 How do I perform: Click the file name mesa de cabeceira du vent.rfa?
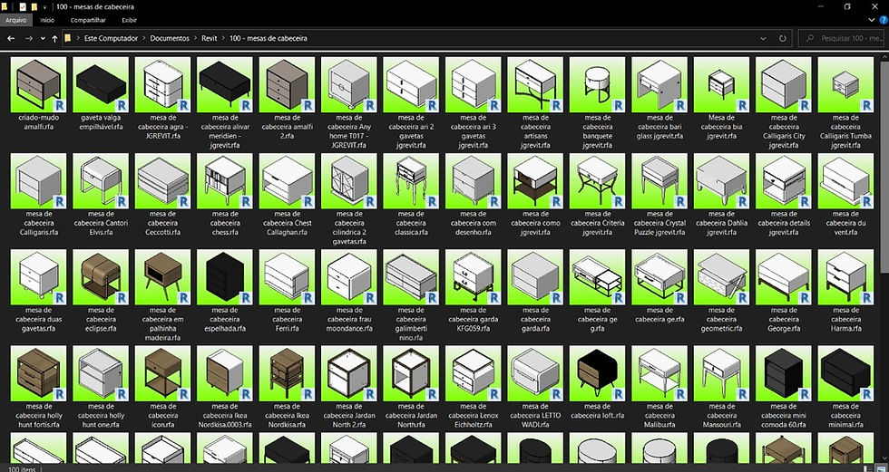point(845,223)
